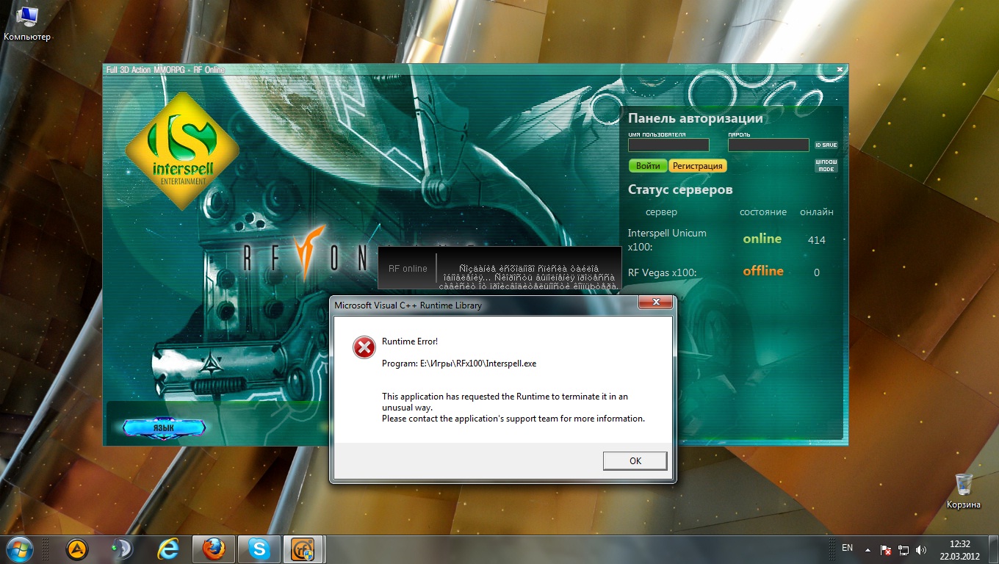This screenshot has width=999, height=564.
Task: Switch to Skype in the taskbar
Action: (259, 549)
